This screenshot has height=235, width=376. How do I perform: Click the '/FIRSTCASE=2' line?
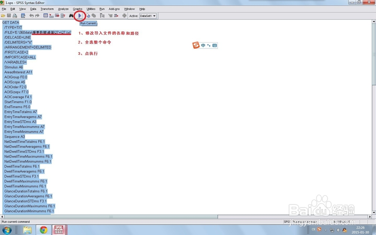point(16,52)
